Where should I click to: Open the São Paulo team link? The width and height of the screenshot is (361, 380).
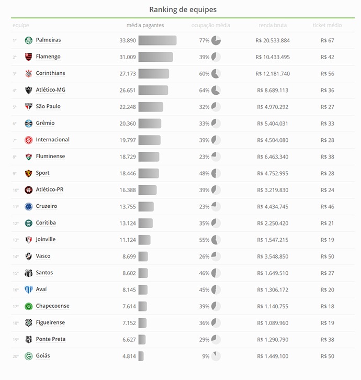[48, 107]
